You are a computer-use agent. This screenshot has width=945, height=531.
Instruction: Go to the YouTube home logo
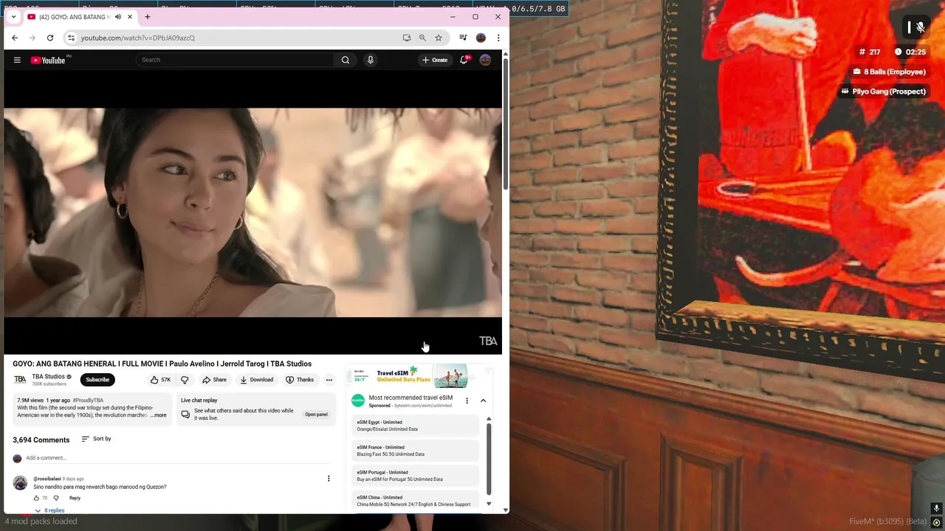48,60
